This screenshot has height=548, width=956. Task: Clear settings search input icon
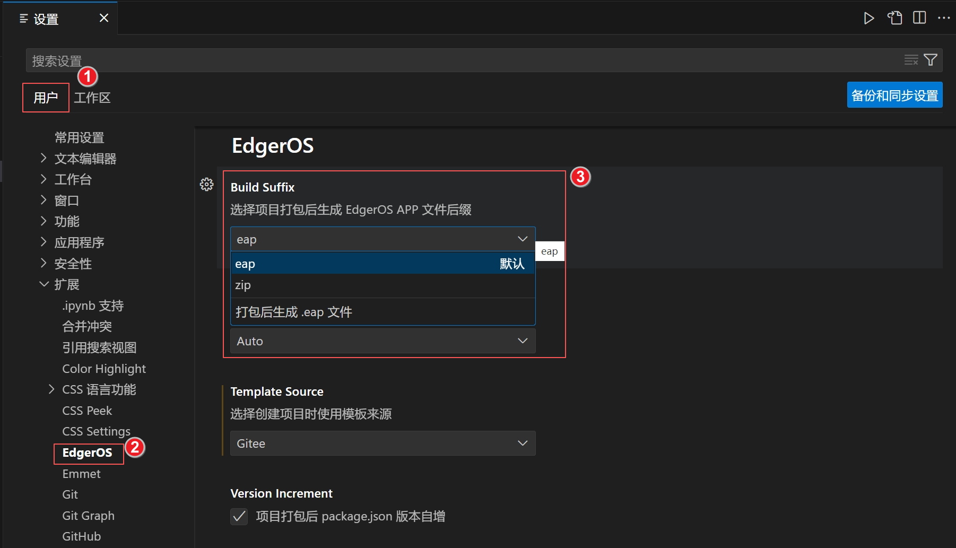click(911, 60)
